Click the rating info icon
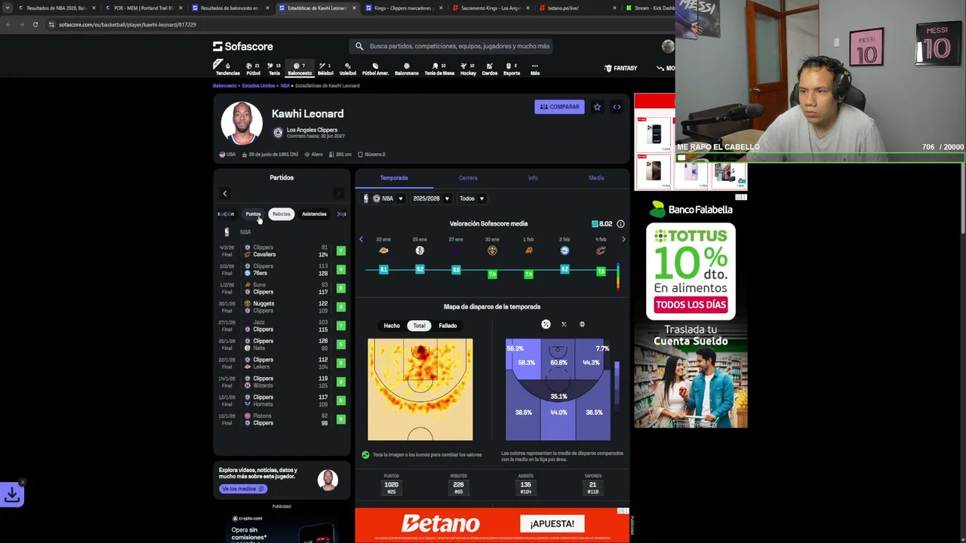 click(x=620, y=224)
